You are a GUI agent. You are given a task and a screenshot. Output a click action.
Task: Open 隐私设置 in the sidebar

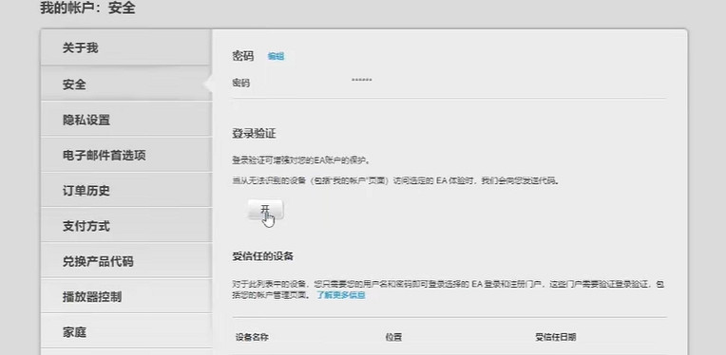(x=126, y=120)
